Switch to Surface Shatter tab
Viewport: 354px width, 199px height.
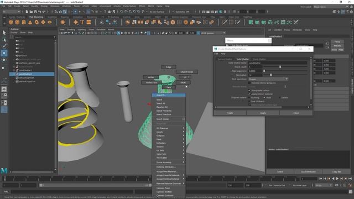click(x=225, y=59)
